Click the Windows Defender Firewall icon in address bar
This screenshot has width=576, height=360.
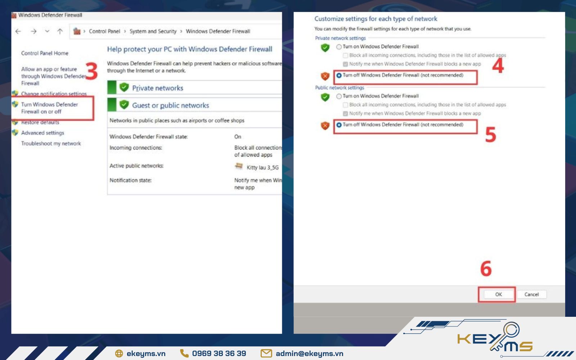click(x=76, y=31)
